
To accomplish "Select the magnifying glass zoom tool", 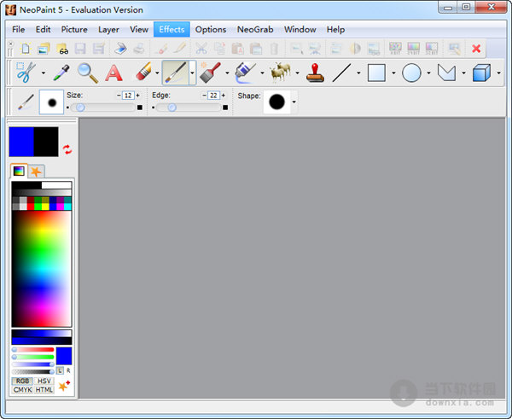I will click(x=88, y=73).
